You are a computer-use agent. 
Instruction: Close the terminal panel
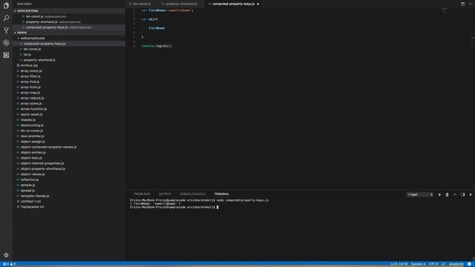(x=471, y=194)
